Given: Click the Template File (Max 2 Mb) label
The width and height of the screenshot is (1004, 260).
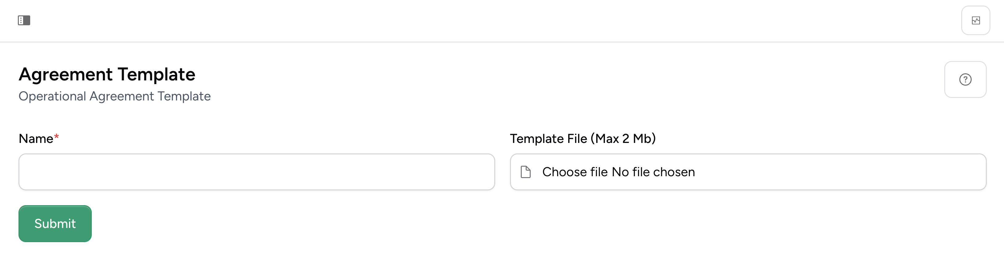Looking at the screenshot, I should click(x=583, y=139).
